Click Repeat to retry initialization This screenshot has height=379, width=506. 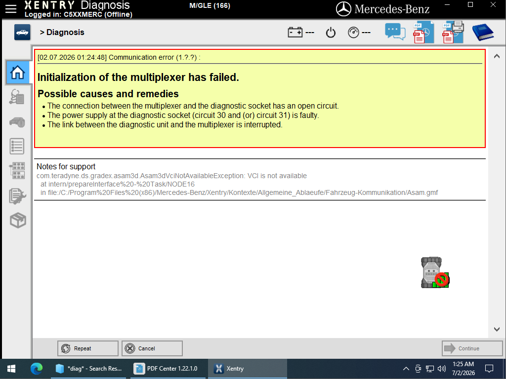88,348
